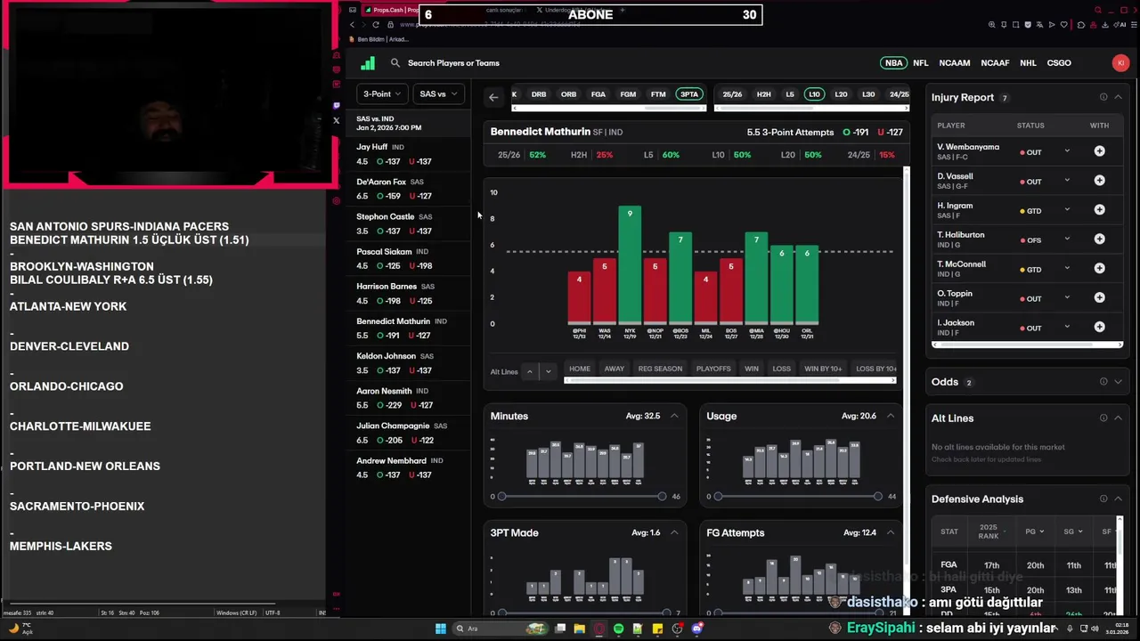Click X icon in Opera sidebar

[336, 120]
